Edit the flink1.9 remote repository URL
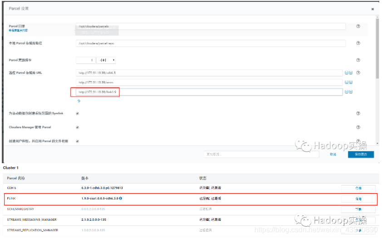Viewport: 382px width, 238px height. 209,92
